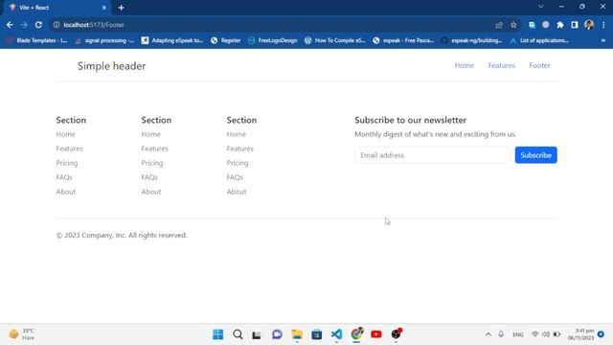Open Chrome's three-dot menu

click(x=603, y=25)
